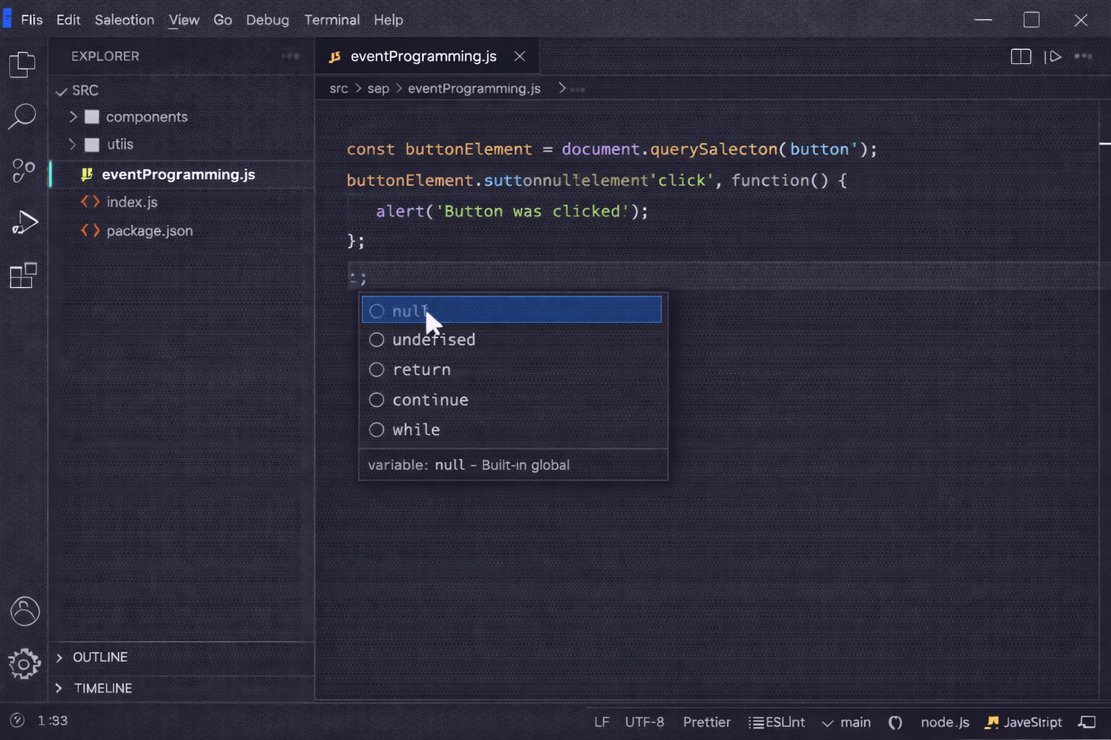
Task: Click the Accounts icon in the sidebar
Action: [25, 611]
